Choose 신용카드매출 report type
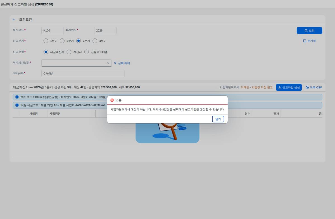Viewport: 335px width, 219px height. coord(86,52)
